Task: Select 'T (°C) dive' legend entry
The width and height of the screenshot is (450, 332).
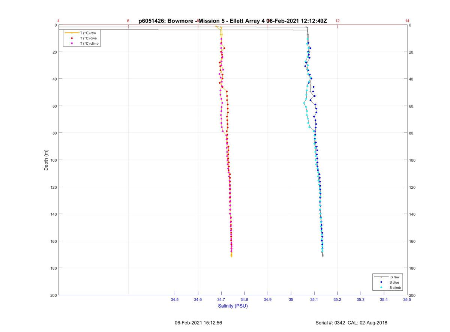Action: coord(88,38)
